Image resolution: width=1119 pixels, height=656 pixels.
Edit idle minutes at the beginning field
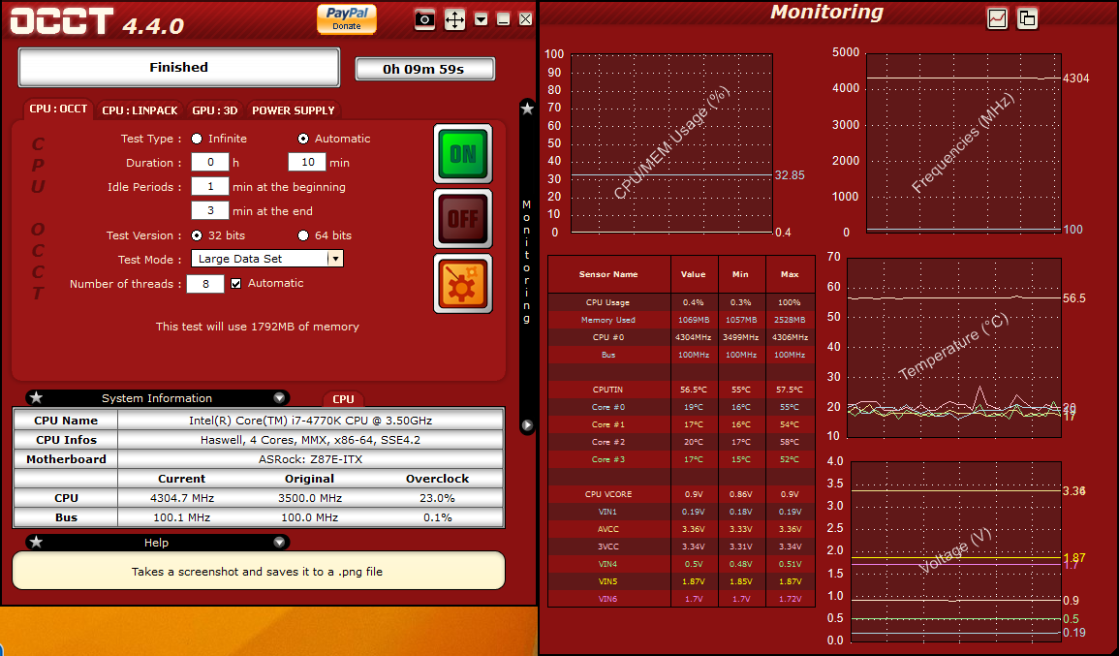210,186
